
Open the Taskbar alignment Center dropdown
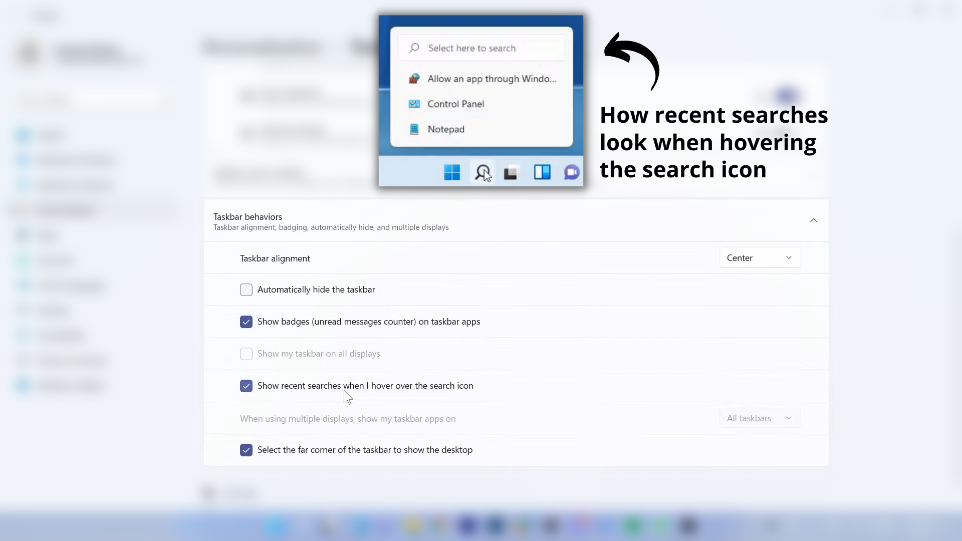coord(760,258)
